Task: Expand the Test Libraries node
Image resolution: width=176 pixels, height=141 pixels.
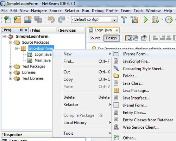Action: (x=11, y=78)
